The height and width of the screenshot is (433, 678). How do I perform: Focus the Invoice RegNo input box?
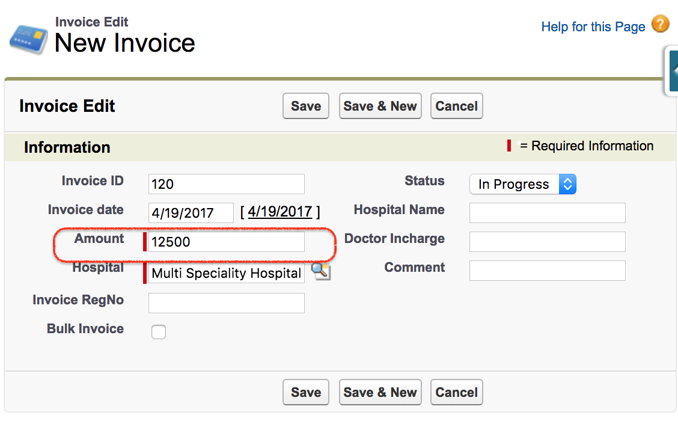[x=226, y=303]
